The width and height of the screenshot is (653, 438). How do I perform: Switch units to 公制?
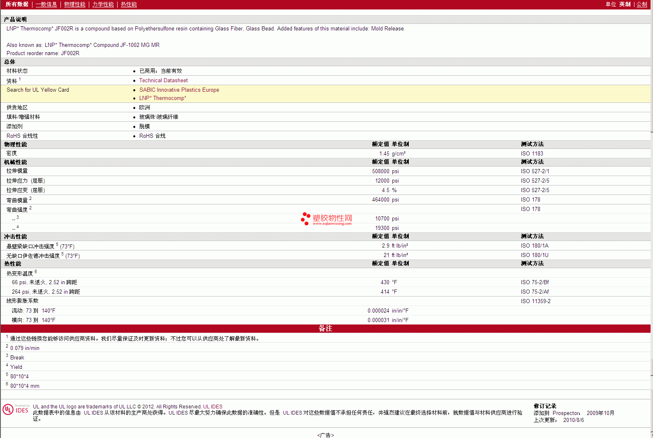pos(642,4)
